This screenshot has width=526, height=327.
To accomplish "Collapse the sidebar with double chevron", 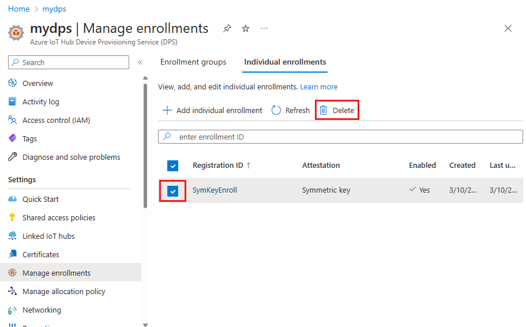I will 140,62.
